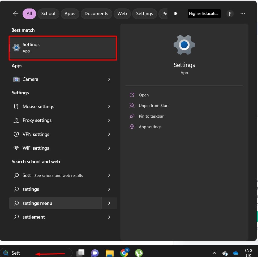Click the Camera app icon

point(16,79)
